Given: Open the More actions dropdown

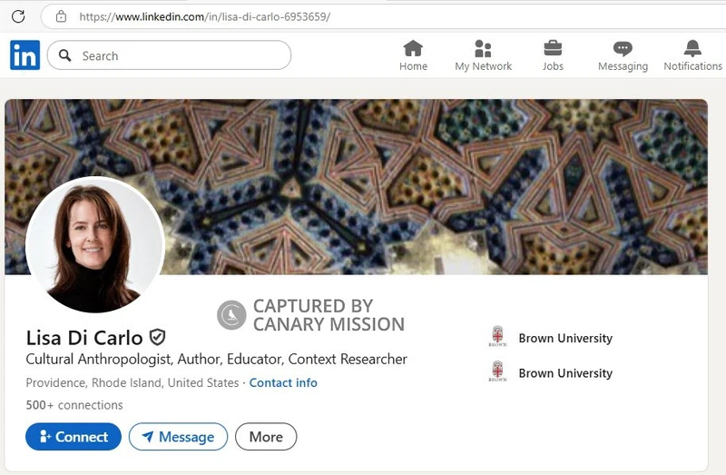Looking at the screenshot, I should [266, 437].
